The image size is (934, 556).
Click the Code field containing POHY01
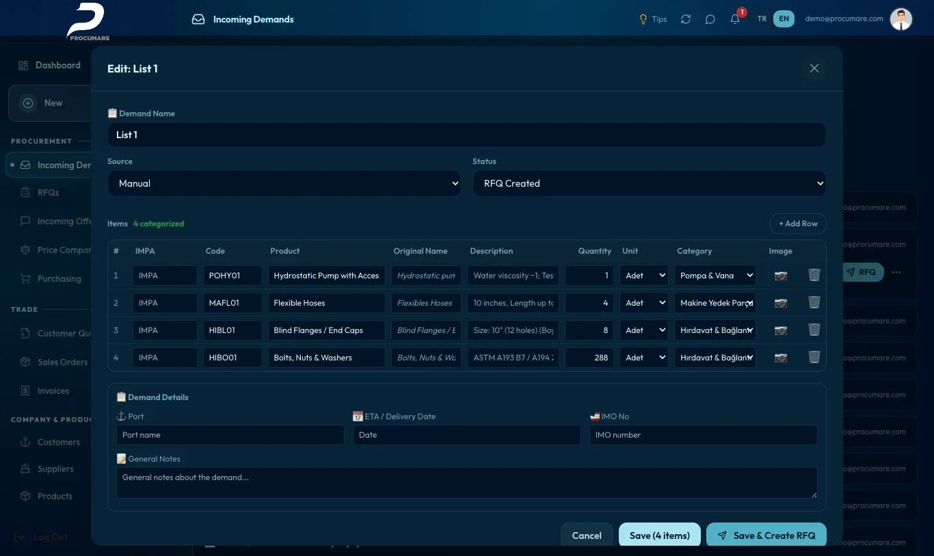(x=232, y=276)
